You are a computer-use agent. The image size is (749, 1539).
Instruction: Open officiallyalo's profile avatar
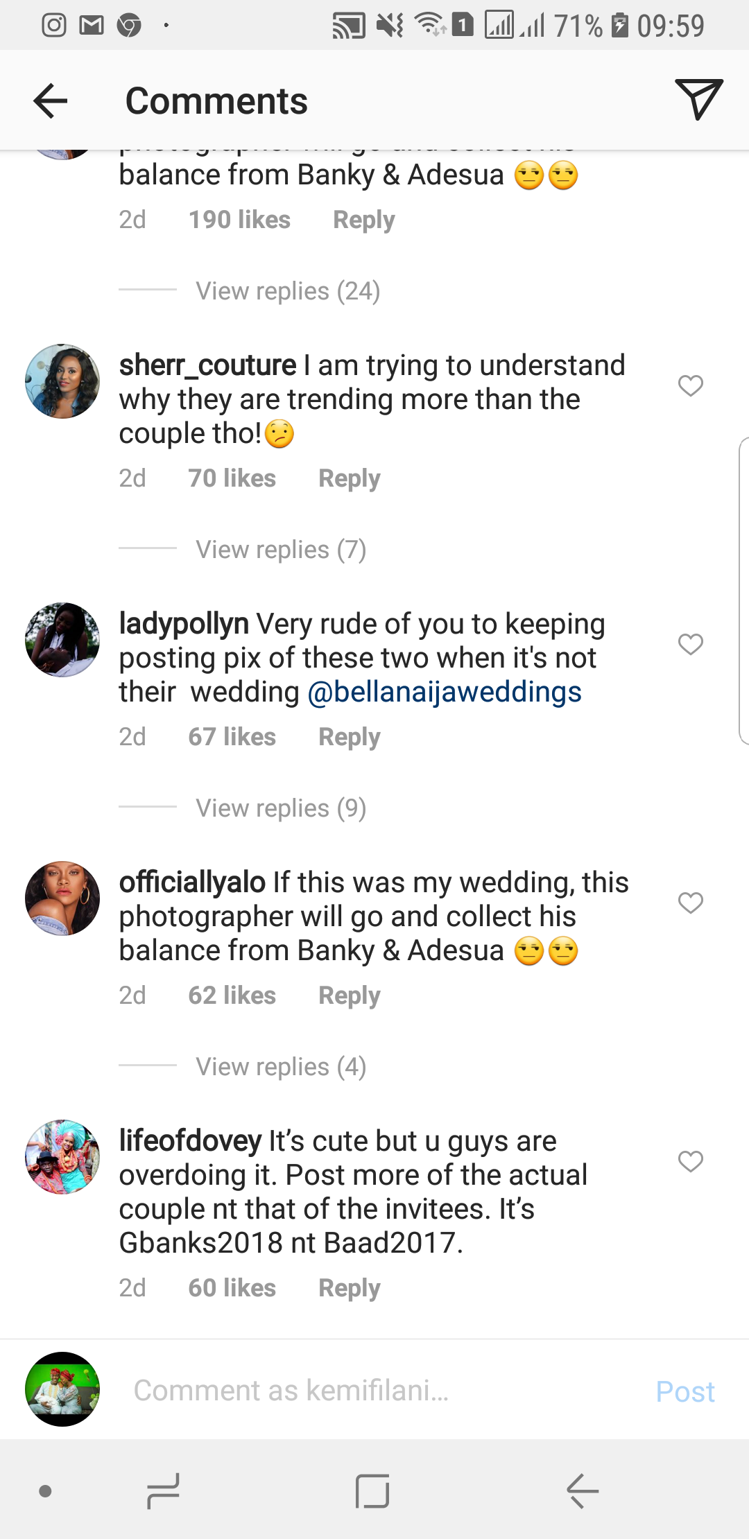click(62, 898)
